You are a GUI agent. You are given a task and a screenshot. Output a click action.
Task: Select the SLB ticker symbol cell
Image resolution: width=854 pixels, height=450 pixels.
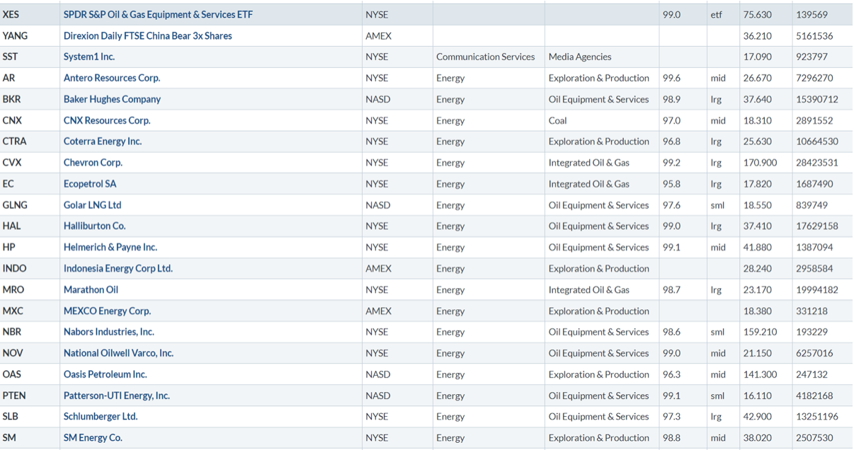click(x=11, y=417)
